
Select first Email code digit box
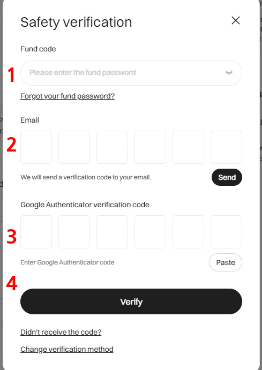point(36,147)
